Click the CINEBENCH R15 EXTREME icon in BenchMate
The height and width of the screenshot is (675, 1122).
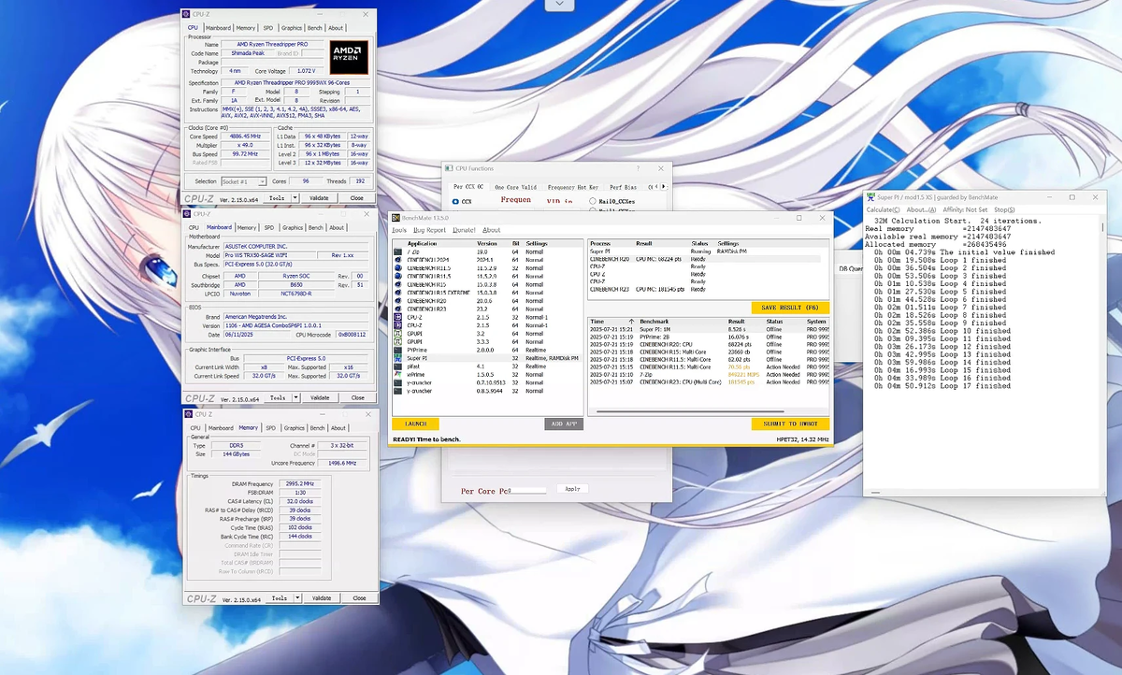398,293
